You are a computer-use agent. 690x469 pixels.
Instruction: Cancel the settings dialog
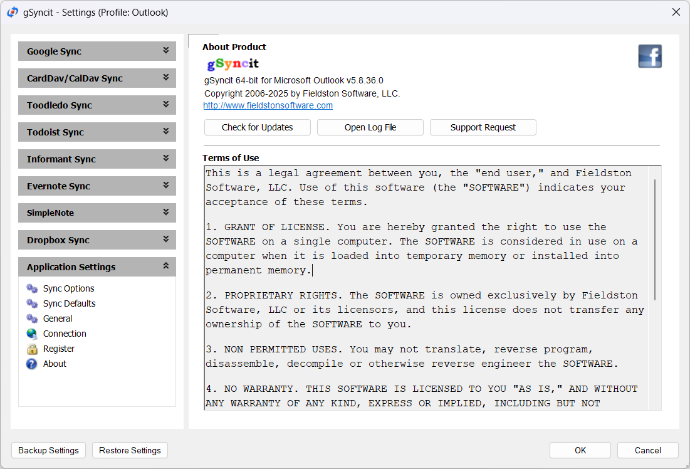tap(648, 451)
